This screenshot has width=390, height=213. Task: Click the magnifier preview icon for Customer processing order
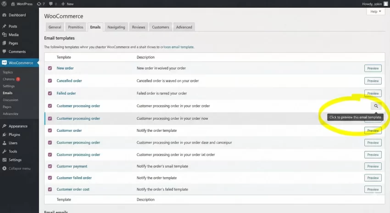pos(376,106)
